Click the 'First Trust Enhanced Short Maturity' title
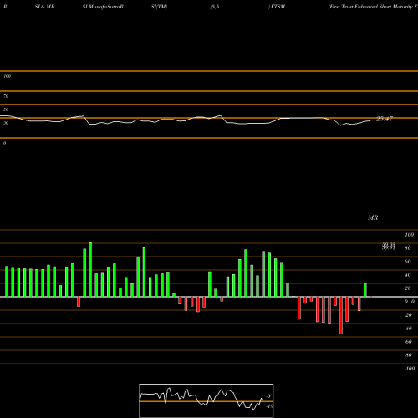418x418 pixels. click(x=373, y=7)
